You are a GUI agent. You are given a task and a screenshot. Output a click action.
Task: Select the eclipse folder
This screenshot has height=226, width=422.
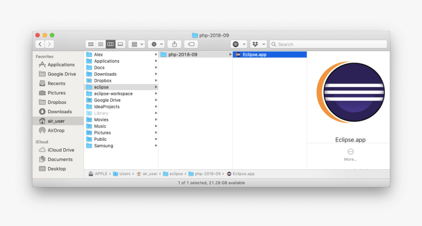(121, 87)
